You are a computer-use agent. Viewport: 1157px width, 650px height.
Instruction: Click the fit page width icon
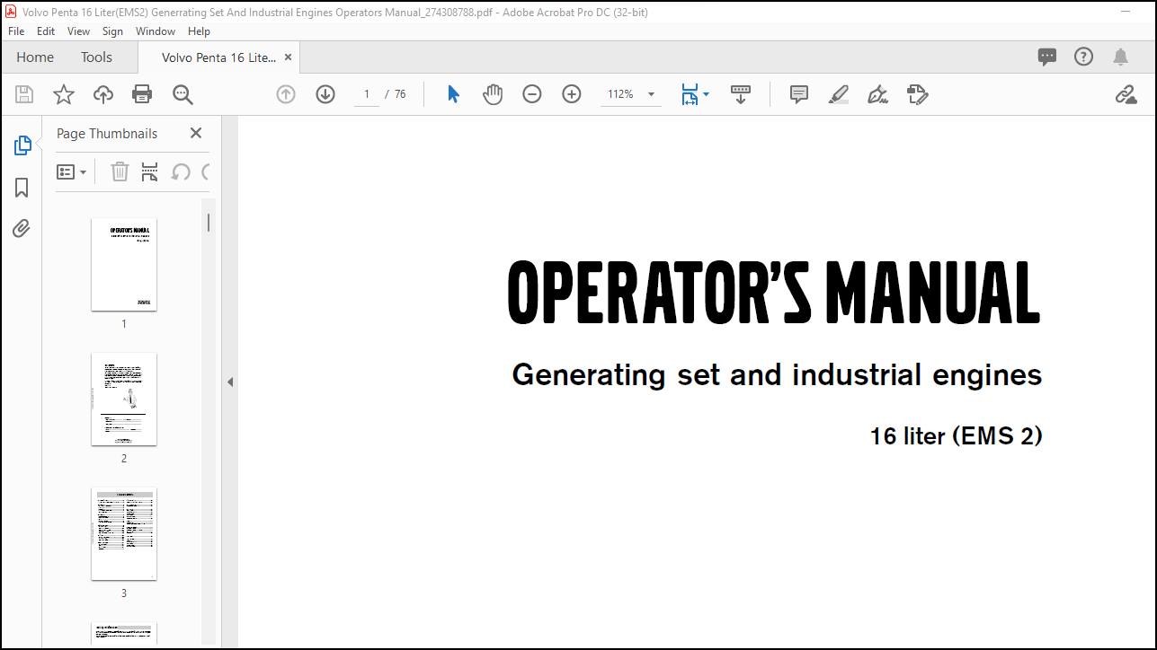pyautogui.click(x=690, y=94)
